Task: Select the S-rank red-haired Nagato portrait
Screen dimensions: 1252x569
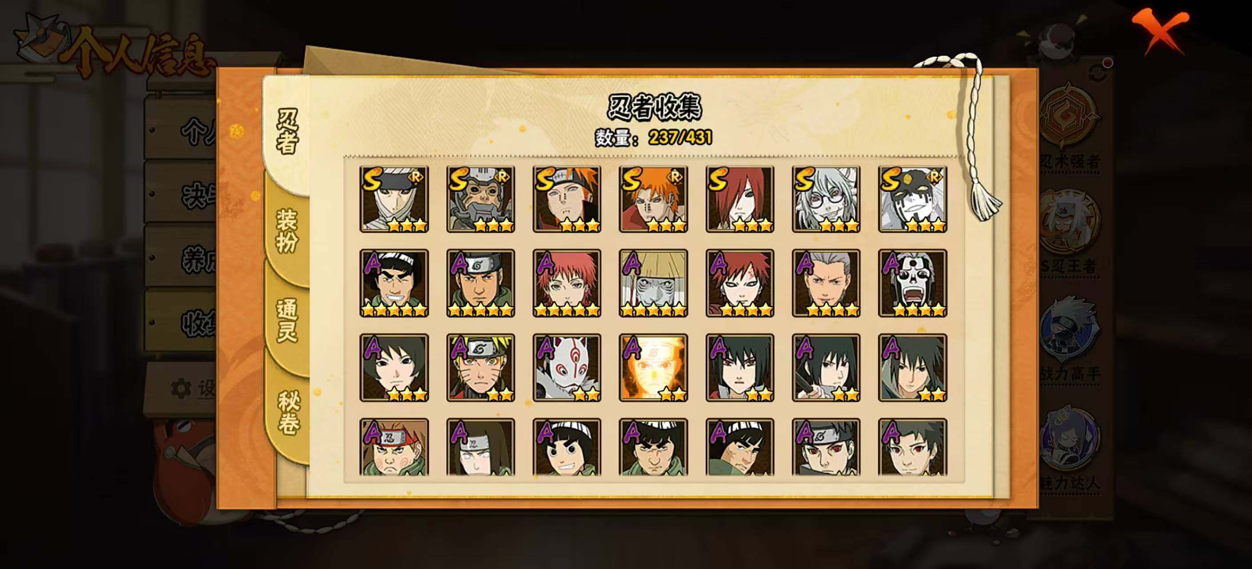Action: pos(740,199)
